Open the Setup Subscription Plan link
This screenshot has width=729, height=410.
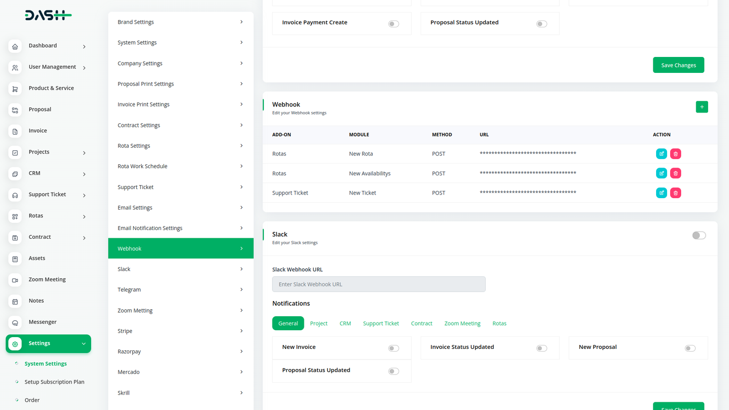click(x=54, y=382)
